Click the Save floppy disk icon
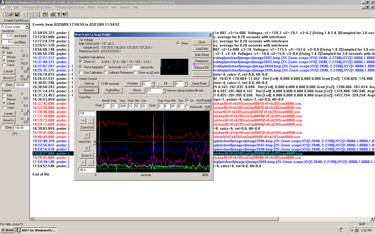Screen dimensions: 375x234 17,14
